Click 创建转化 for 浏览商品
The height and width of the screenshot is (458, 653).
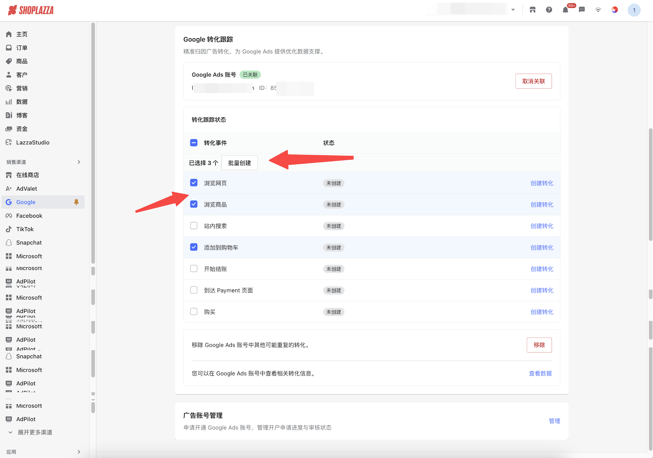tap(542, 205)
